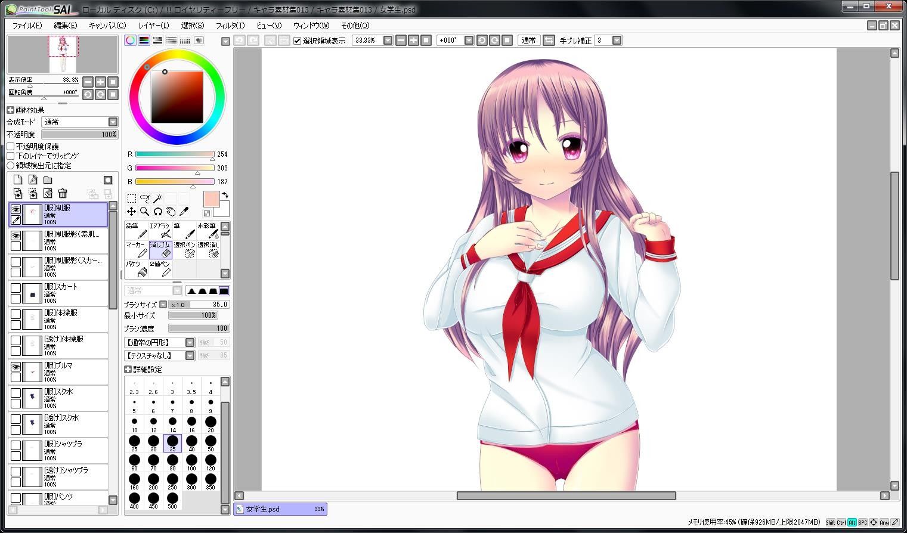
Task: Open the zoom percentage 33.33% dropdown
Action: (x=388, y=41)
